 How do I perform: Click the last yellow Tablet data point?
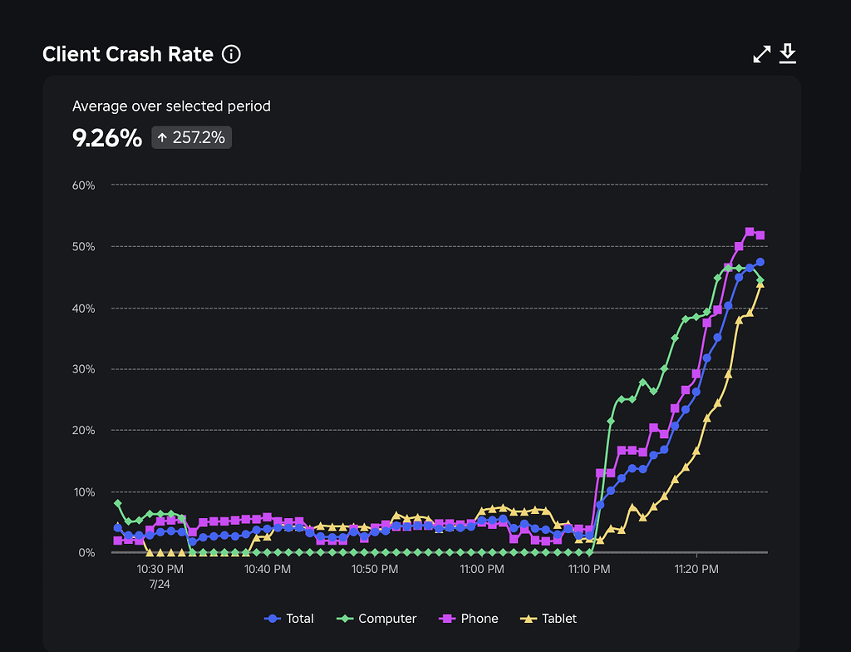click(760, 284)
